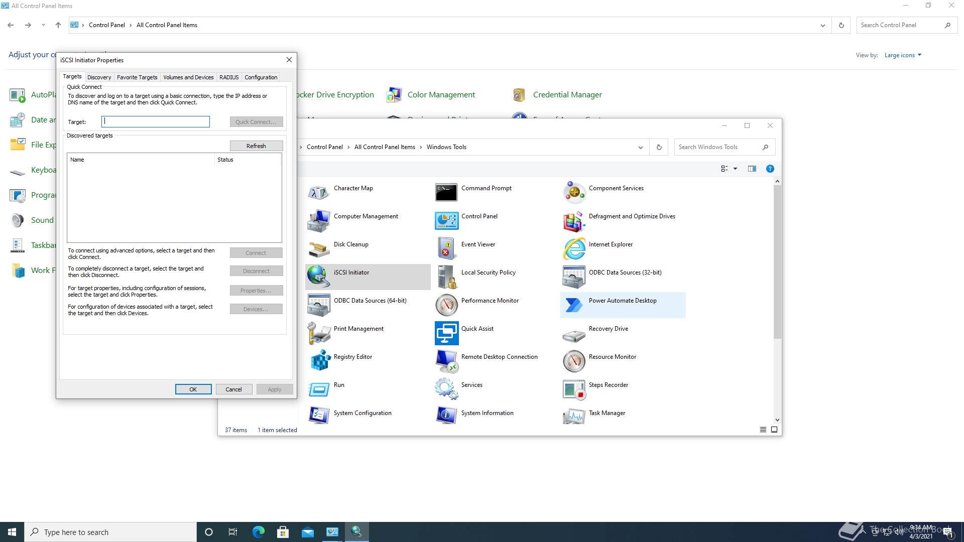Click Refresh in Discovered targets
Viewport: 964px width, 542px height.
pyautogui.click(x=256, y=146)
